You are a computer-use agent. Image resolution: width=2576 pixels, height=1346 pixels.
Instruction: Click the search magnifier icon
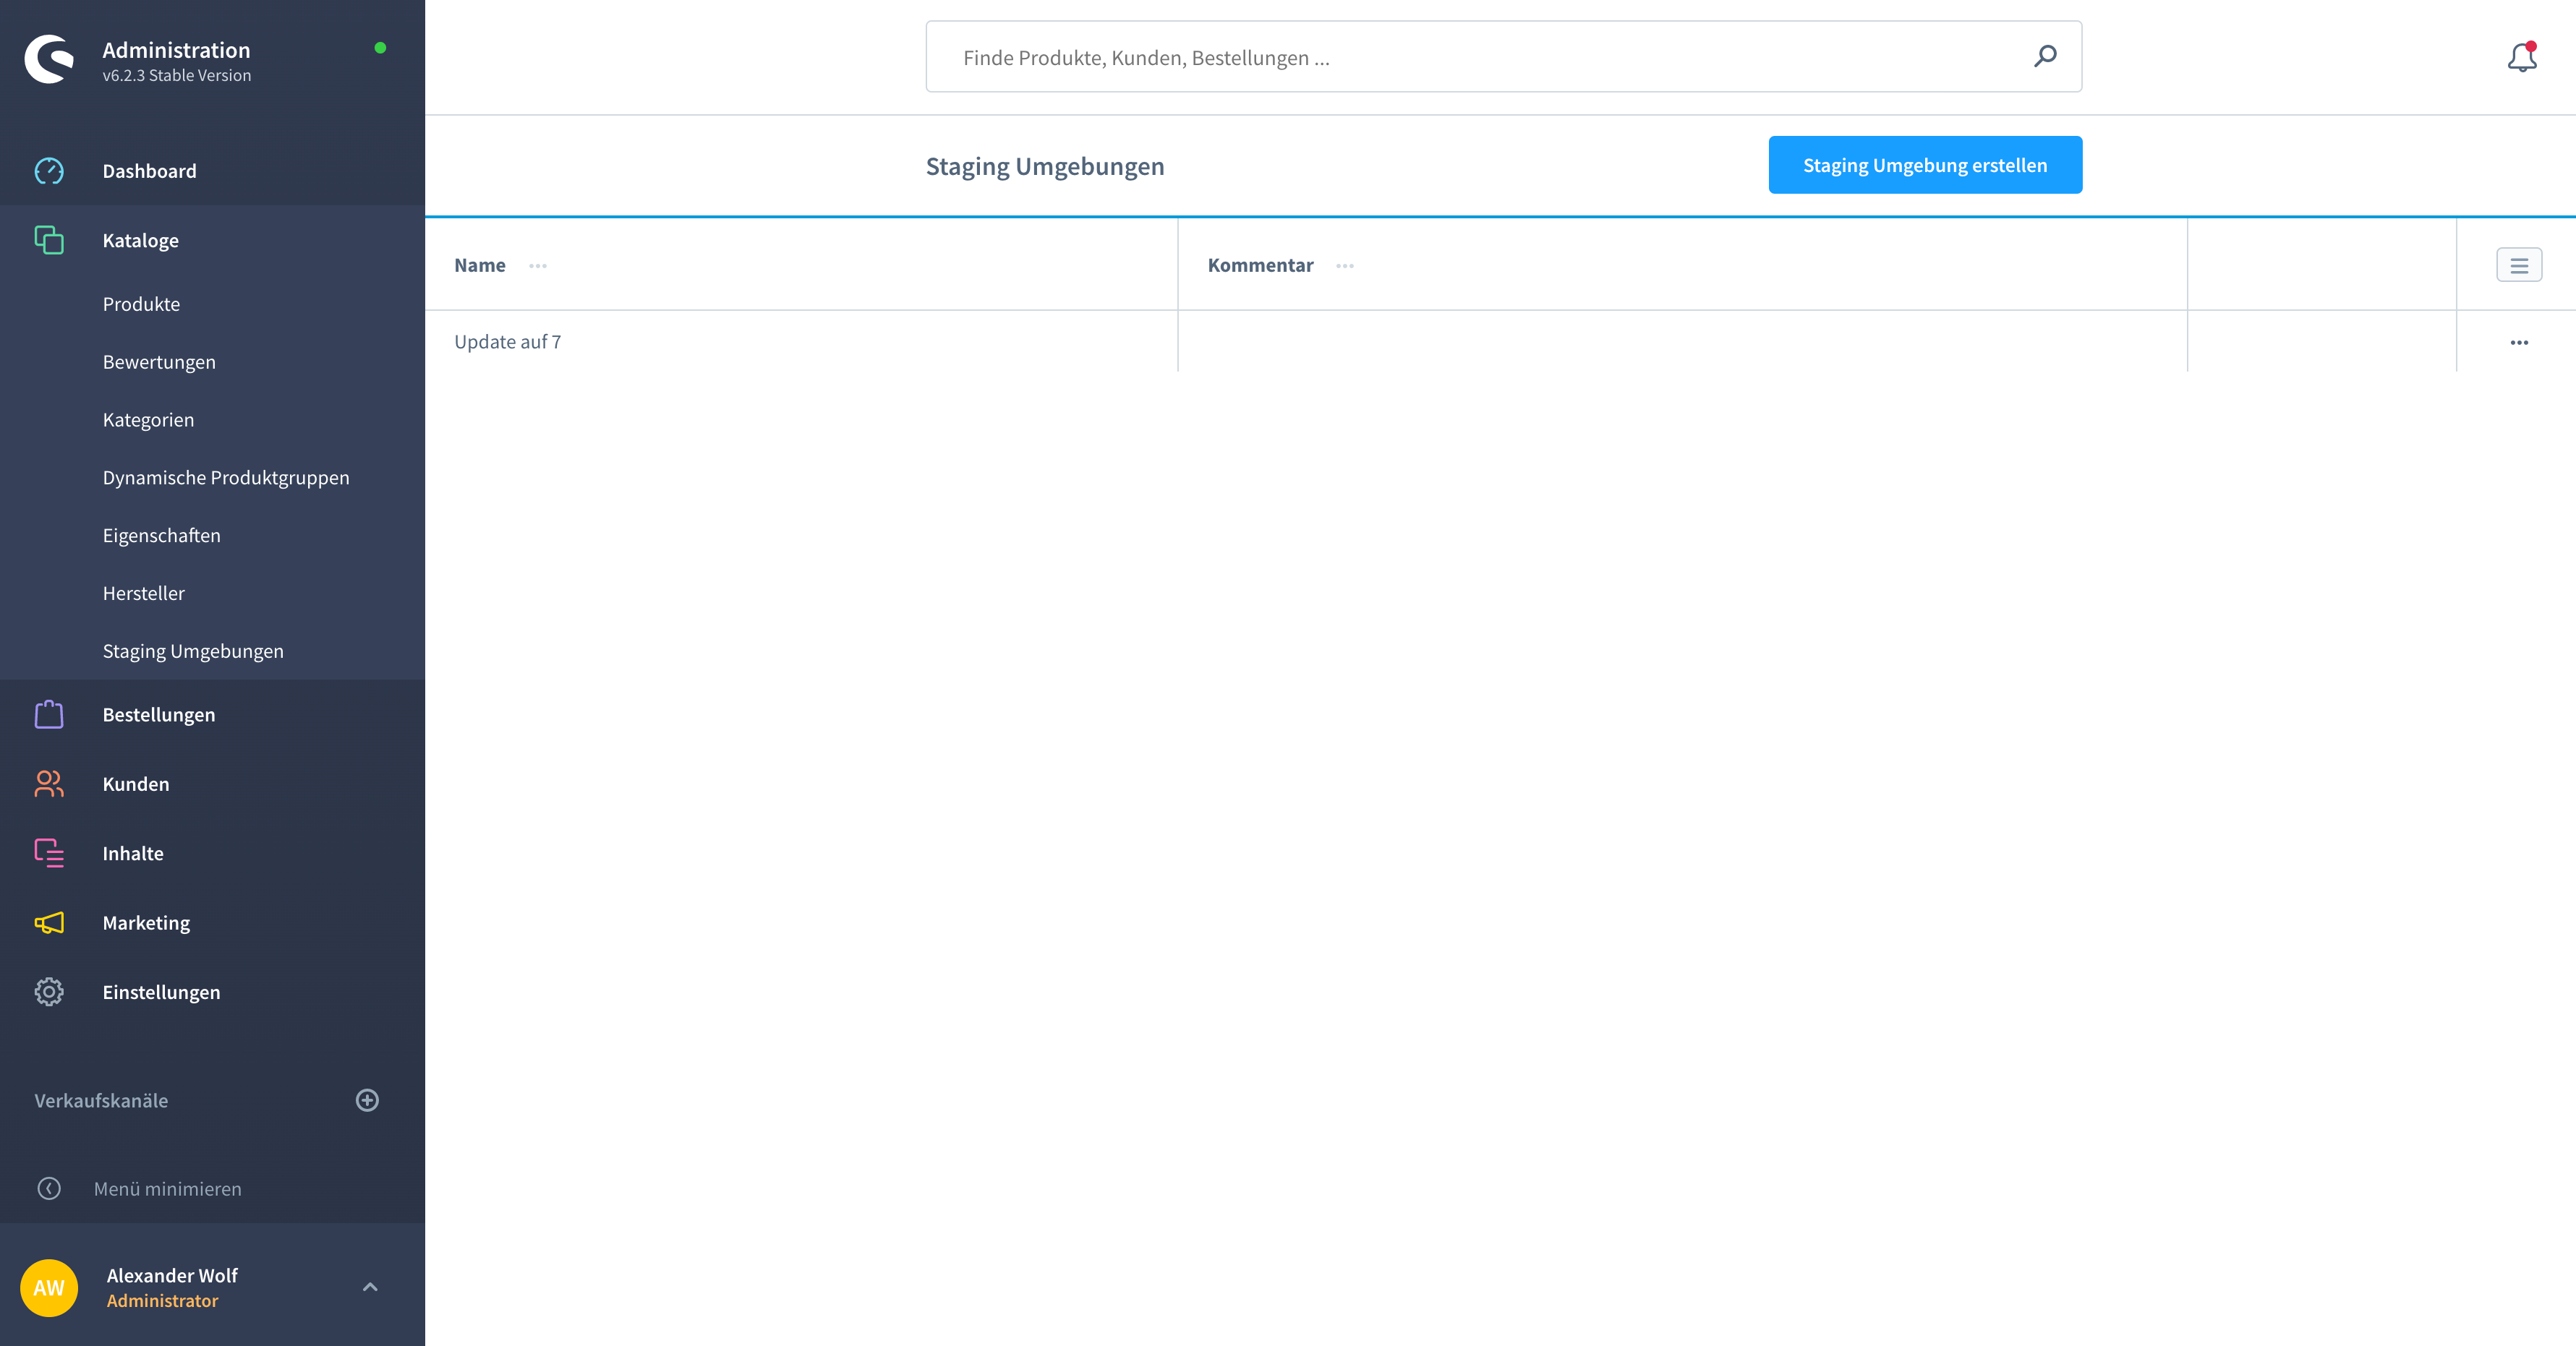[2045, 56]
